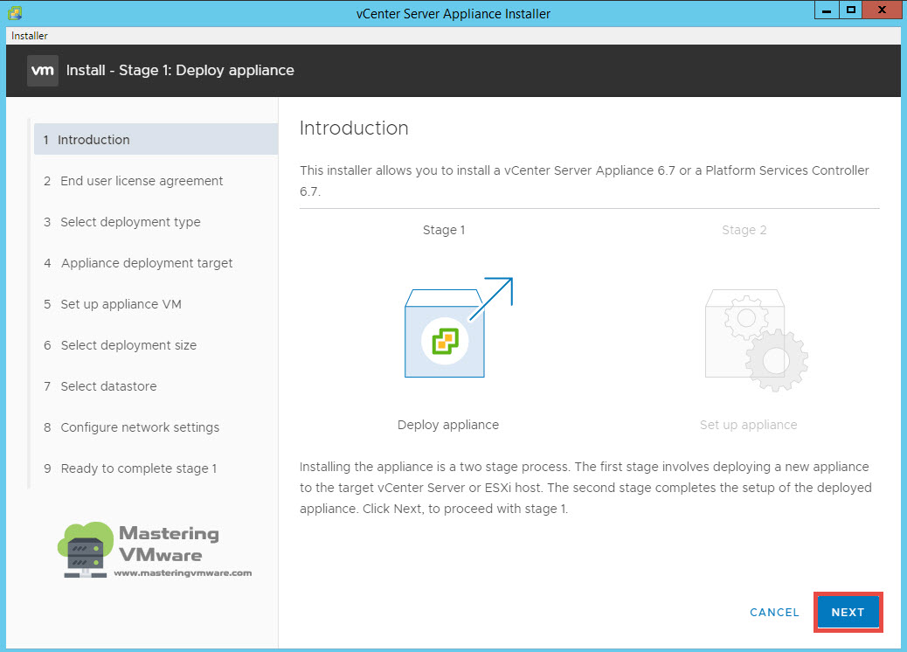907x652 pixels.
Task: Click the Deploy appliance caption
Action: coord(447,425)
